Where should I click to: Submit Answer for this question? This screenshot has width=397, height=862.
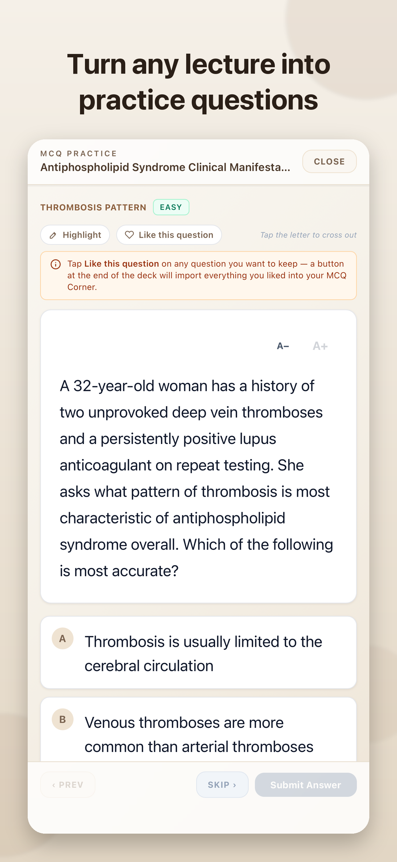pos(305,785)
